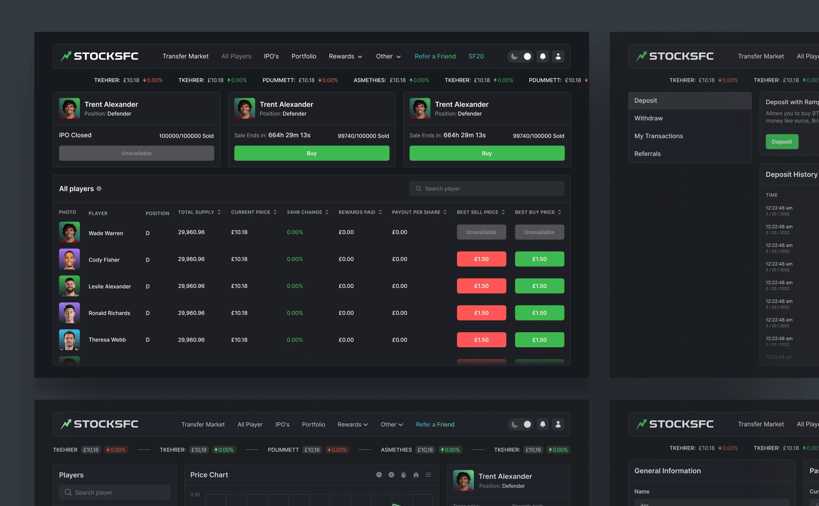Click the magnifier icon in the All players search
Viewport: 819px width, 506px height.
[418, 189]
